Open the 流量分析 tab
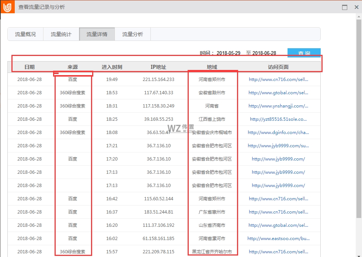362x257 pixels. [133, 33]
